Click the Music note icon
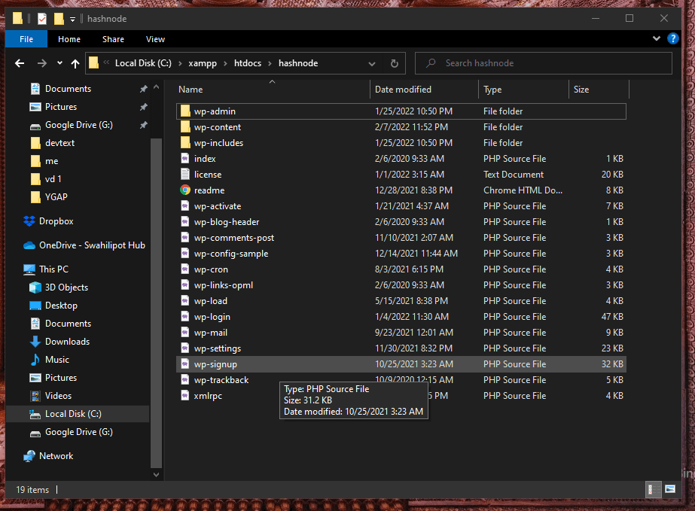The width and height of the screenshot is (695, 511). 35,360
